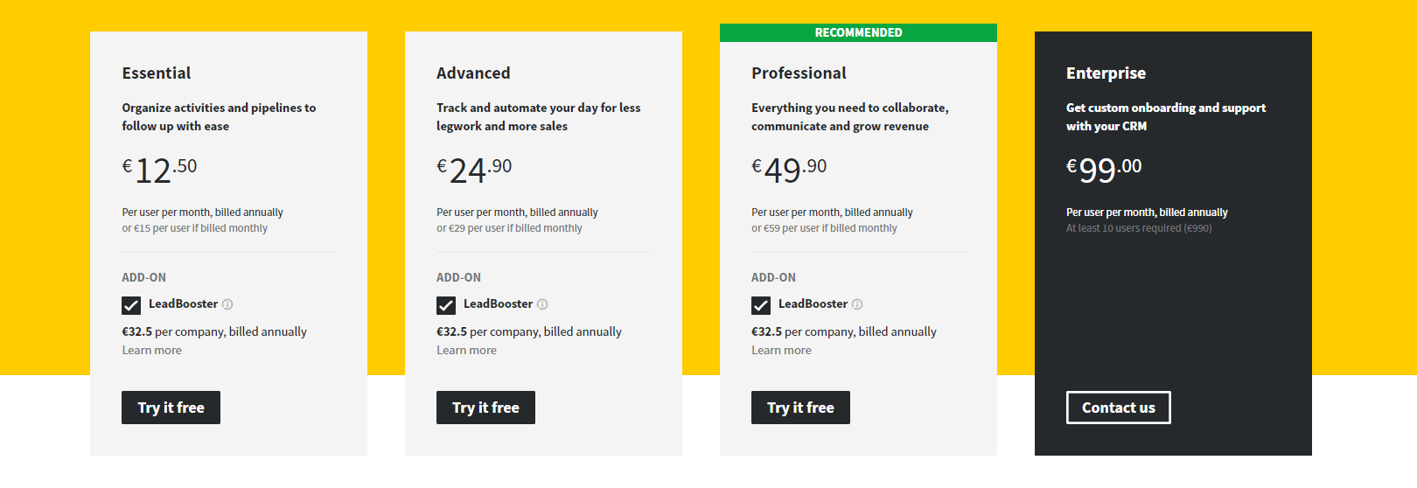Open Learn more link under Essential add-on
This screenshot has height=488, width=1417.
[152, 351]
